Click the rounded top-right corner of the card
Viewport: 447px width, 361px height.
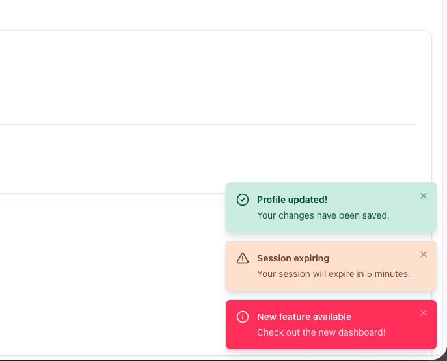click(x=427, y=34)
